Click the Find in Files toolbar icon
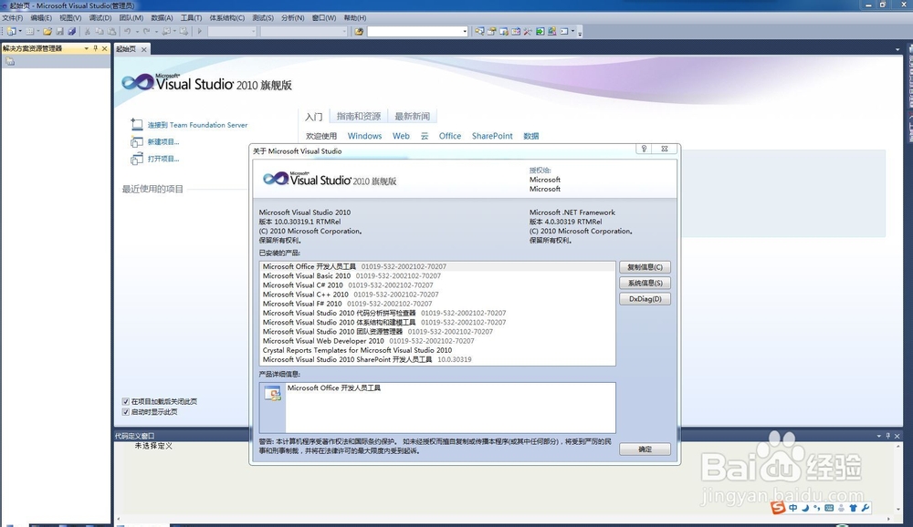 359,31
